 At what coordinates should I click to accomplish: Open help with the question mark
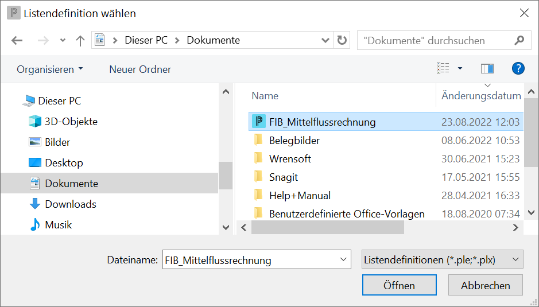518,68
